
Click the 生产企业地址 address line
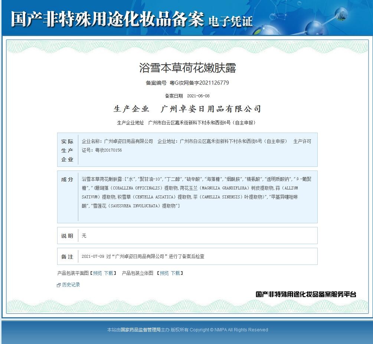(186, 123)
